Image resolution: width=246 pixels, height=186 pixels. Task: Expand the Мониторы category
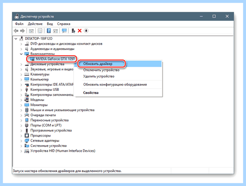point(21,105)
